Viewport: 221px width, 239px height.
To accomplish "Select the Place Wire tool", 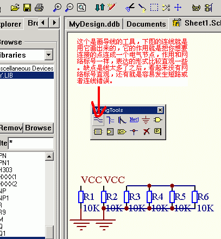I will pos(98,119).
